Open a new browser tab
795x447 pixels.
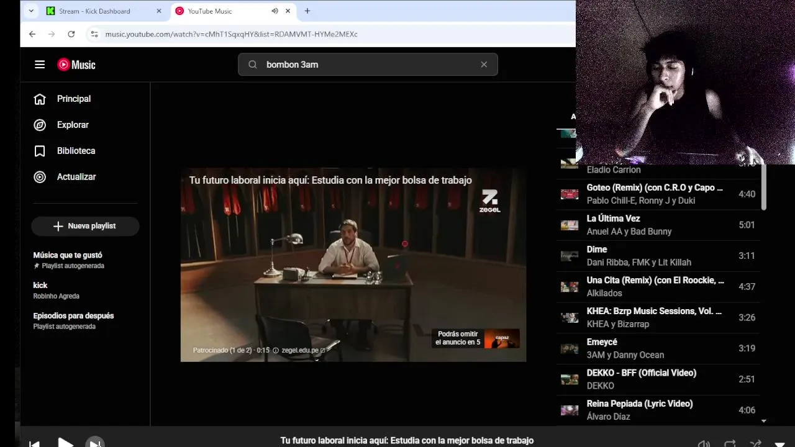point(307,11)
